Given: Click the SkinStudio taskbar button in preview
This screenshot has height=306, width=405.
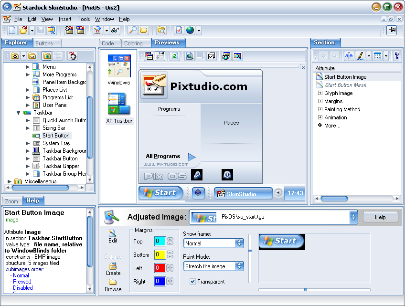Looking at the screenshot, I should (x=243, y=194).
